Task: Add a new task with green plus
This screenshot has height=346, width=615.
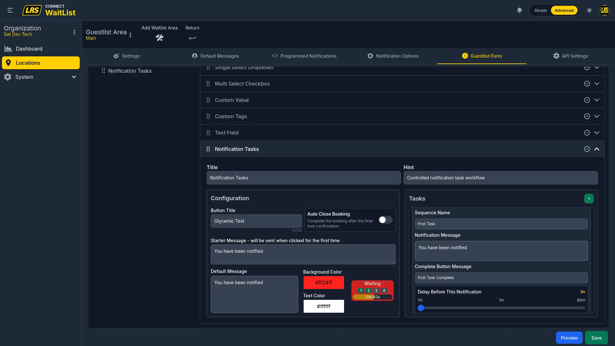Action: point(589,199)
